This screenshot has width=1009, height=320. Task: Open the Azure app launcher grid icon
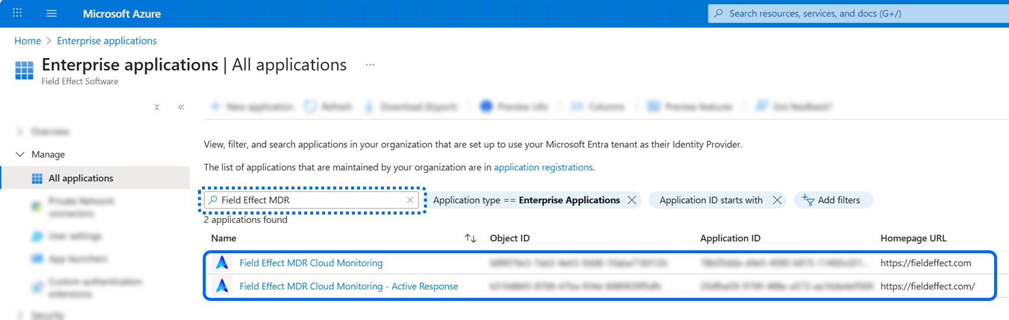(x=17, y=13)
